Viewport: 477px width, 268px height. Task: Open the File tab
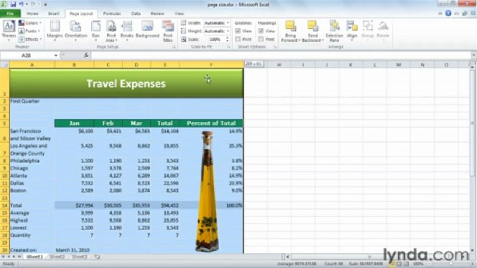point(10,13)
